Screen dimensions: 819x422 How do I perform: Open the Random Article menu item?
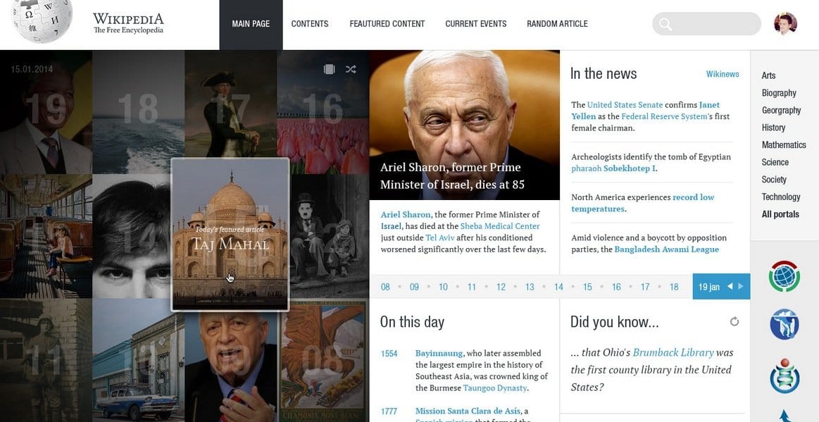coord(557,24)
